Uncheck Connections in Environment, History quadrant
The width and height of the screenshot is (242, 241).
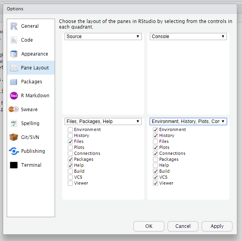pyautogui.click(x=155, y=153)
